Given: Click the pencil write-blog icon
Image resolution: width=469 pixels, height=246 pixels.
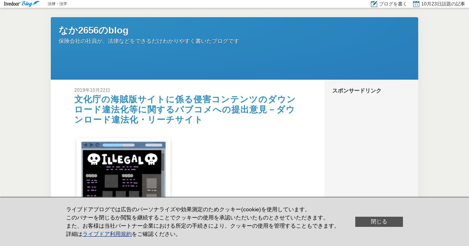Looking at the screenshot, I should pyautogui.click(x=374, y=4).
